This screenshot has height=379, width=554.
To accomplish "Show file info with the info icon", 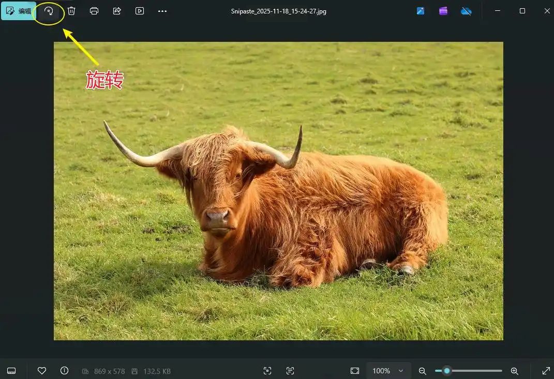I will [64, 371].
